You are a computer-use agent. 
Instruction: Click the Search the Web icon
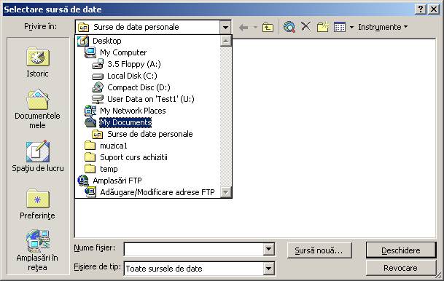click(x=289, y=27)
